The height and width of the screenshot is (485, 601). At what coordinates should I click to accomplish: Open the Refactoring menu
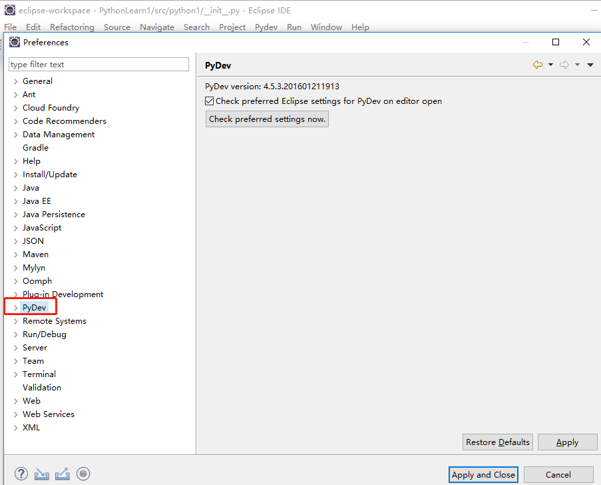pos(72,27)
